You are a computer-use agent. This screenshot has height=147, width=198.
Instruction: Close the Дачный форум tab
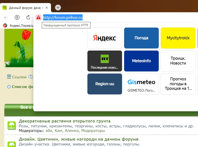pyautogui.click(x=47, y=8)
